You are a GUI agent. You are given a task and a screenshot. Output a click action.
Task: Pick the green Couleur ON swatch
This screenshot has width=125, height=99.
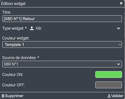point(109,75)
